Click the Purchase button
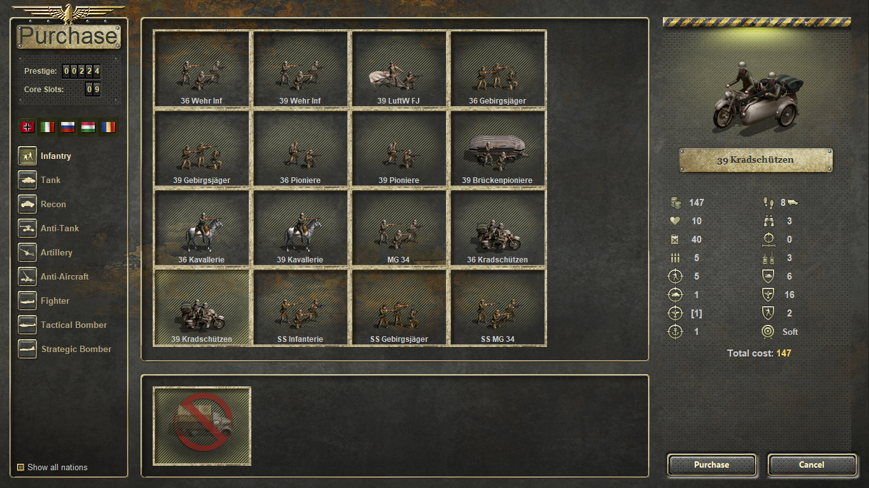 point(712,464)
